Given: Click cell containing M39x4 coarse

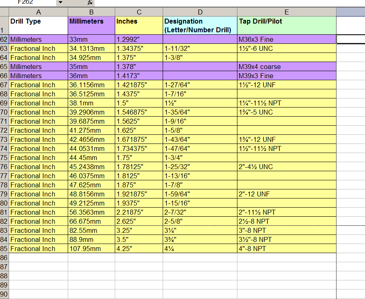Looking at the screenshot, I should (287, 67).
